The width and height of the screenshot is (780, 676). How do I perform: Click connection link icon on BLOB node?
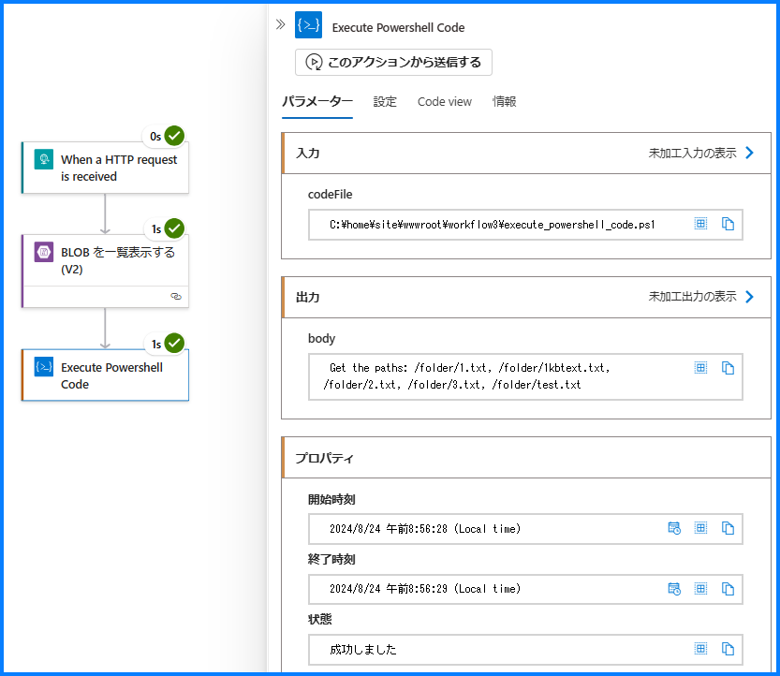(x=176, y=297)
